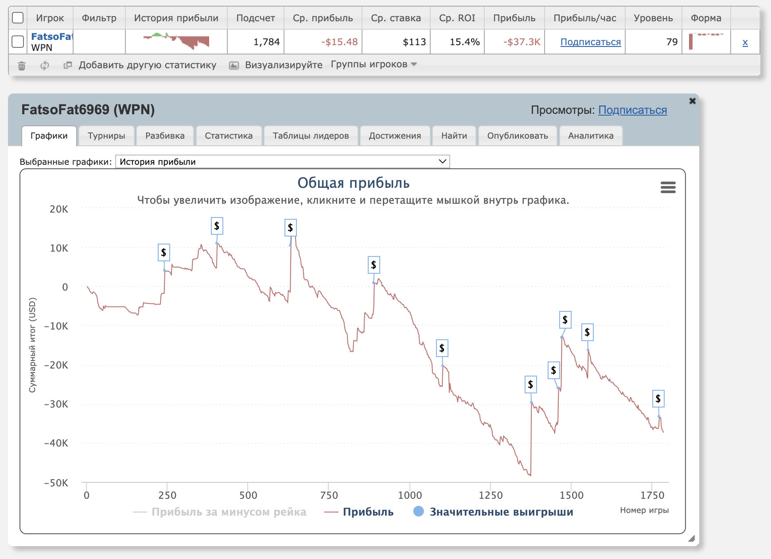
Task: Remove the player row with x link
Action: pyautogui.click(x=745, y=43)
